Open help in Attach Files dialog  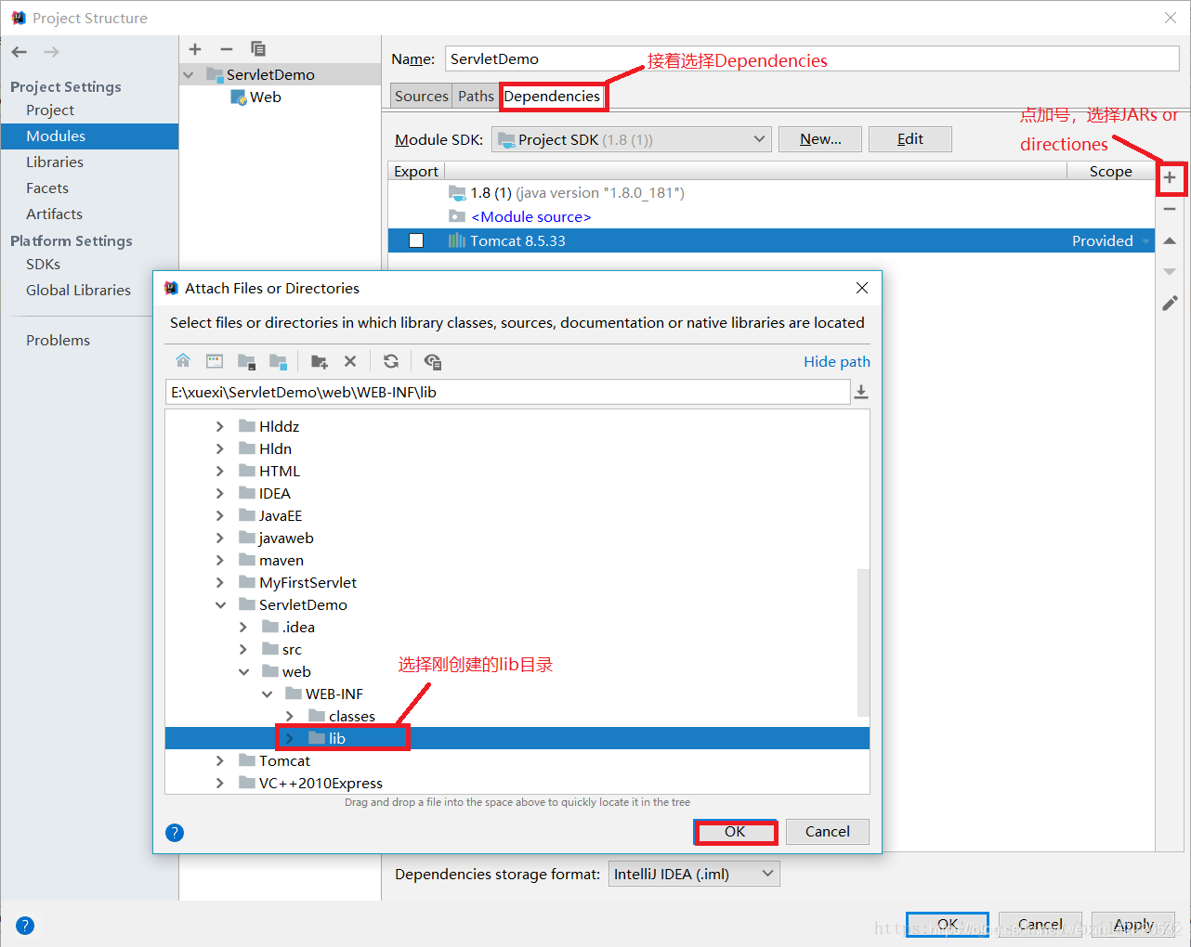point(175,832)
